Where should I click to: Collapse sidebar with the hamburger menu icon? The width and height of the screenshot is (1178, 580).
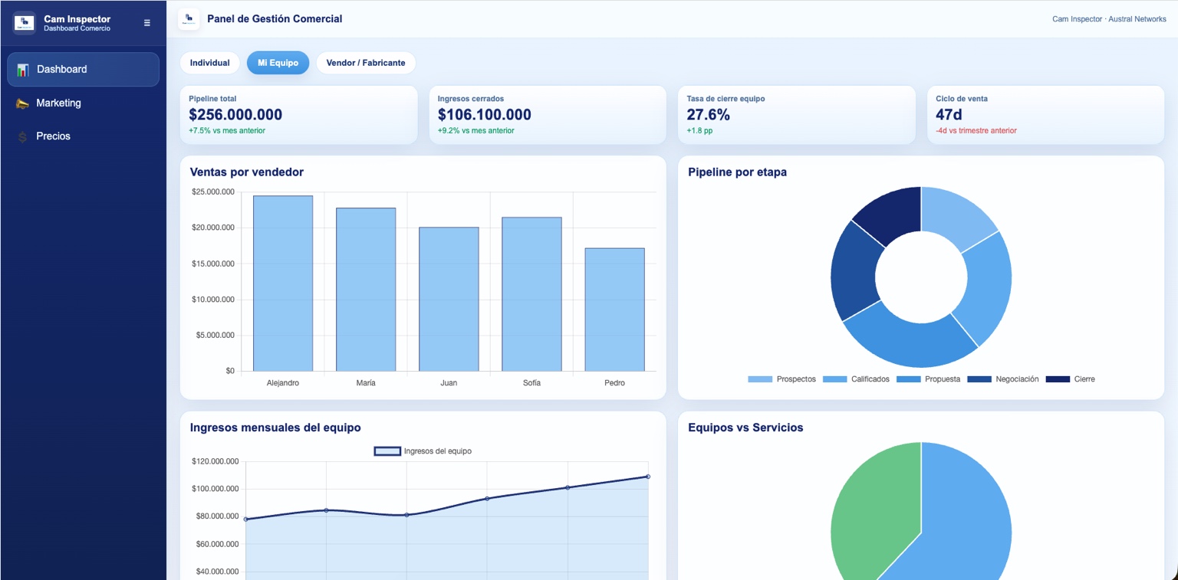[x=147, y=23]
